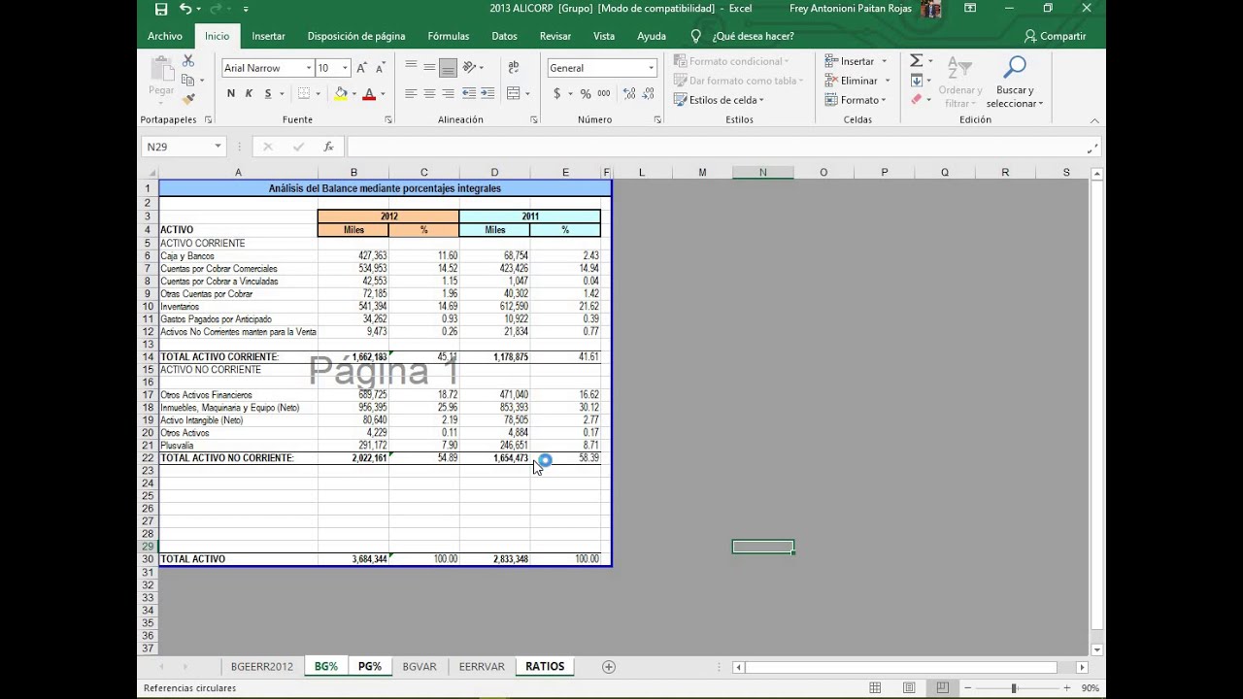Screen dimensions: 1243x699
Task: Center text horizontally
Action: tap(429, 93)
